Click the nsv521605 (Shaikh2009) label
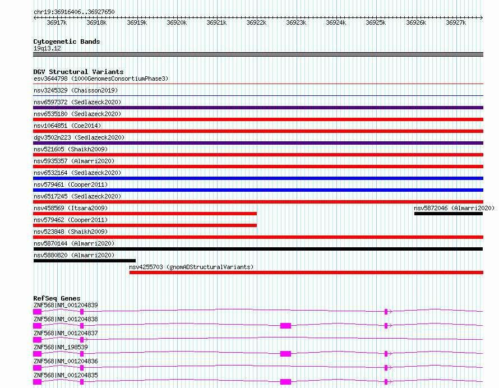This screenshot has width=499, height=388. [x=71, y=149]
